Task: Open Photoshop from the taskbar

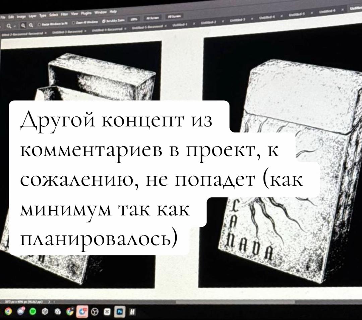Action: [120, 312]
